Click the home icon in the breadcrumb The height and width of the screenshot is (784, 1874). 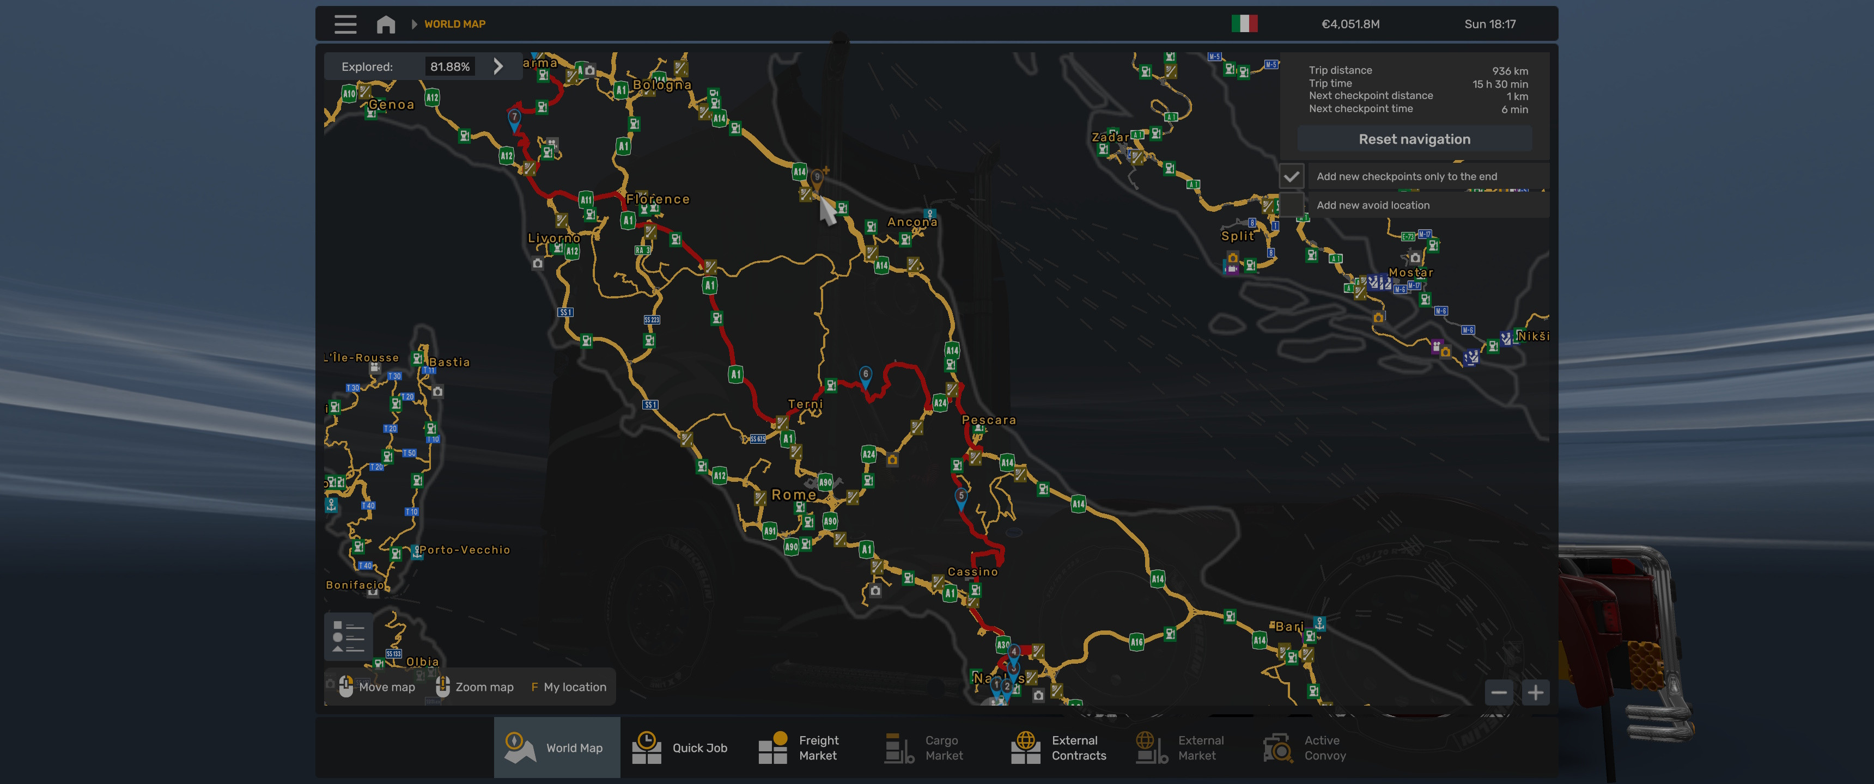coord(386,24)
